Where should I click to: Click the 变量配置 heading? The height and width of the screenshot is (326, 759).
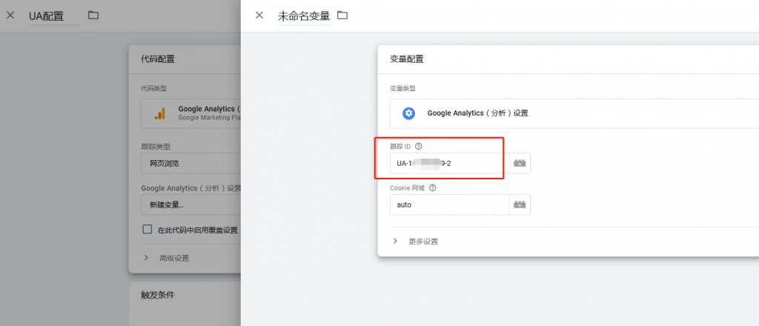(x=407, y=59)
